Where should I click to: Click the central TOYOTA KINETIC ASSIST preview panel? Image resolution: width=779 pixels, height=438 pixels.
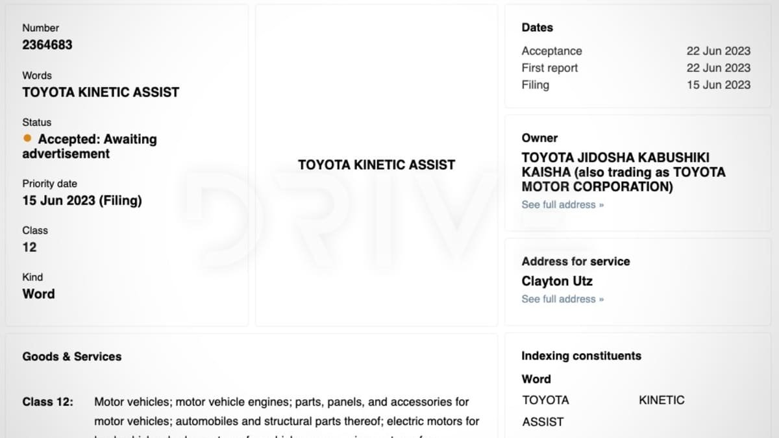point(376,164)
